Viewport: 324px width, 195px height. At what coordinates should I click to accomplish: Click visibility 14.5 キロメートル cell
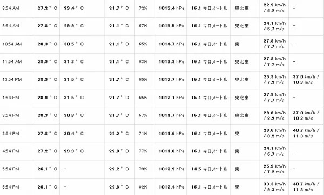point(209,169)
